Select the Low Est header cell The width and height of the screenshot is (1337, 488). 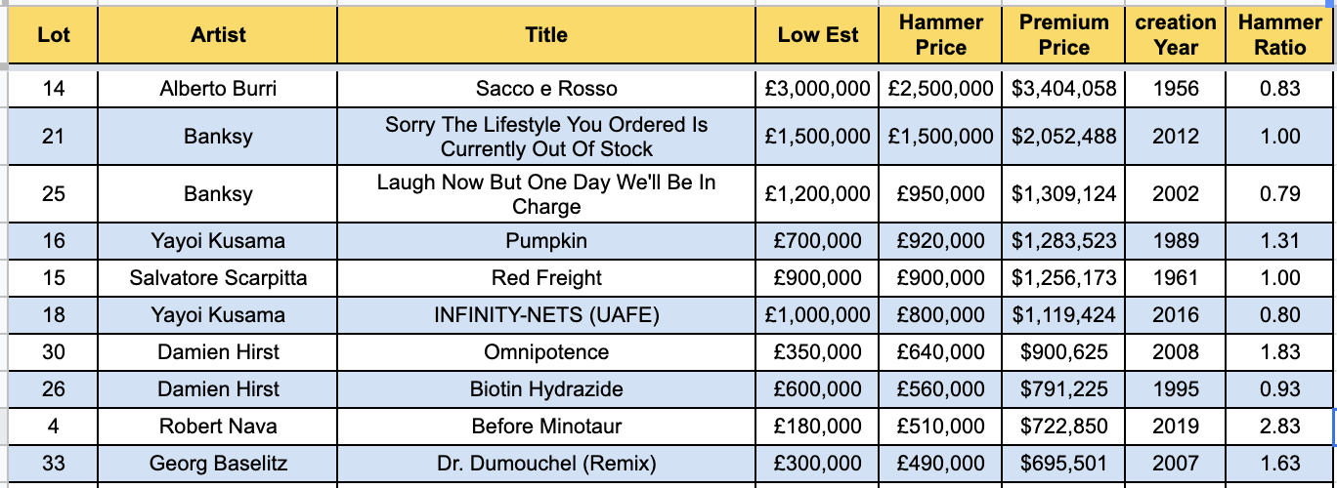(x=818, y=35)
